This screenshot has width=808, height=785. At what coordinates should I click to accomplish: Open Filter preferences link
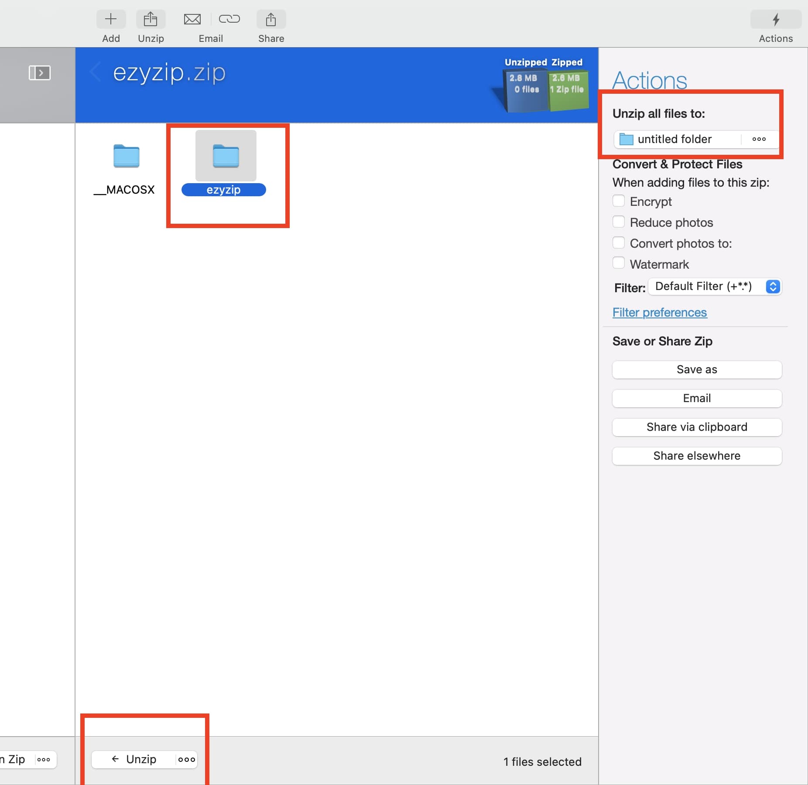click(659, 312)
